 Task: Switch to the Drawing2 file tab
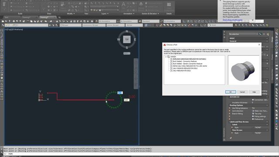[x=44, y=17]
